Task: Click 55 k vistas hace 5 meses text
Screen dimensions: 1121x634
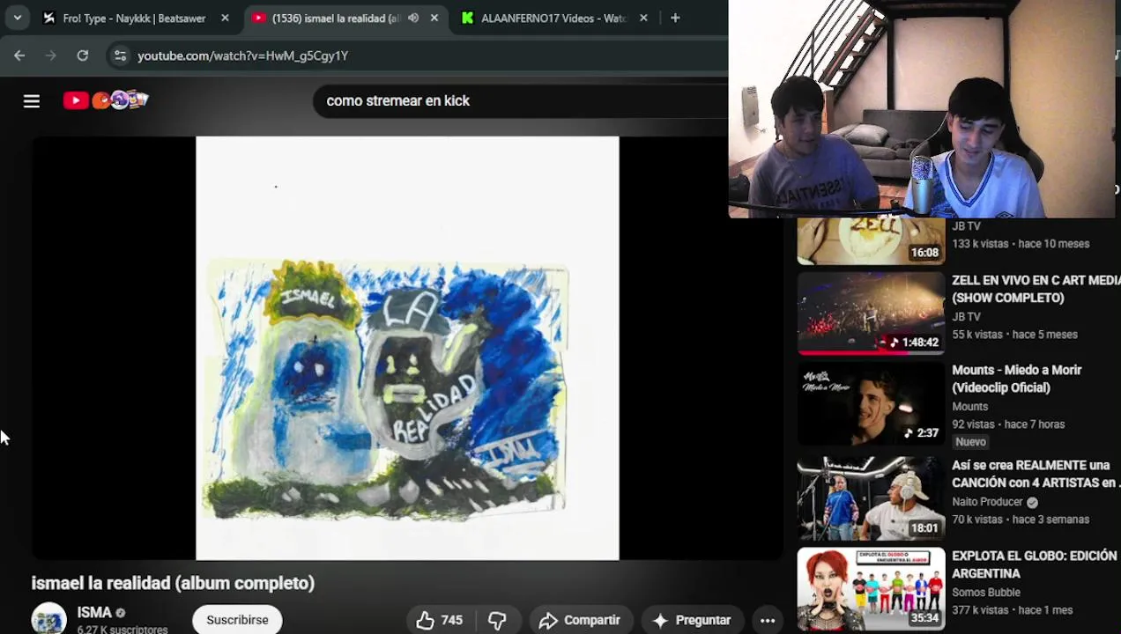Action: [1014, 335]
